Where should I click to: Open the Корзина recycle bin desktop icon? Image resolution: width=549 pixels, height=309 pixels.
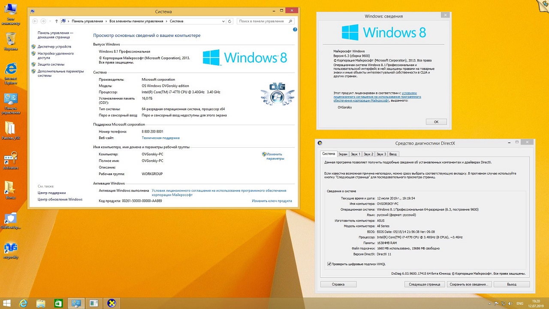(x=11, y=40)
